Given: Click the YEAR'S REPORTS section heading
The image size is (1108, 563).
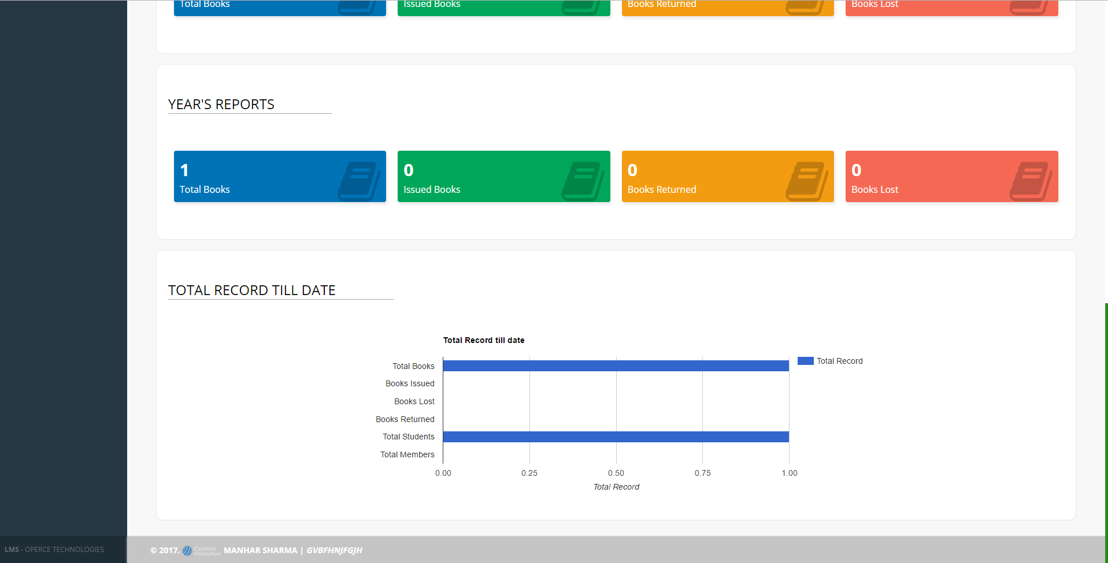Looking at the screenshot, I should [221, 105].
